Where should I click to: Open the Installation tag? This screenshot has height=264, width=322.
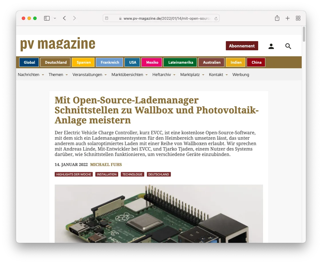107,174
